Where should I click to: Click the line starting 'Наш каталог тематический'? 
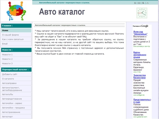(72, 31)
